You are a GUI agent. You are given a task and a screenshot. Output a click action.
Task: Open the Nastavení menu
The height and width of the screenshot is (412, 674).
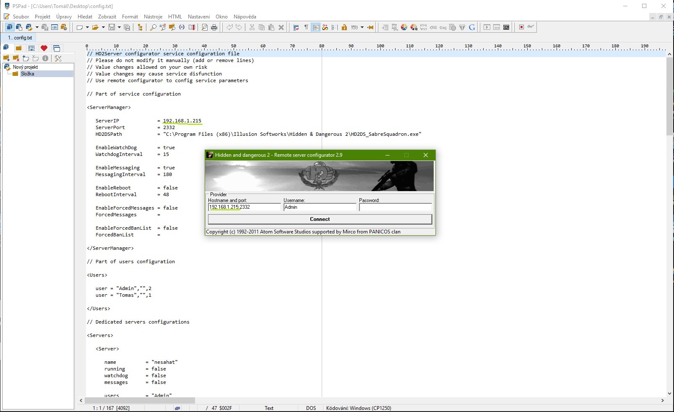pos(199,17)
